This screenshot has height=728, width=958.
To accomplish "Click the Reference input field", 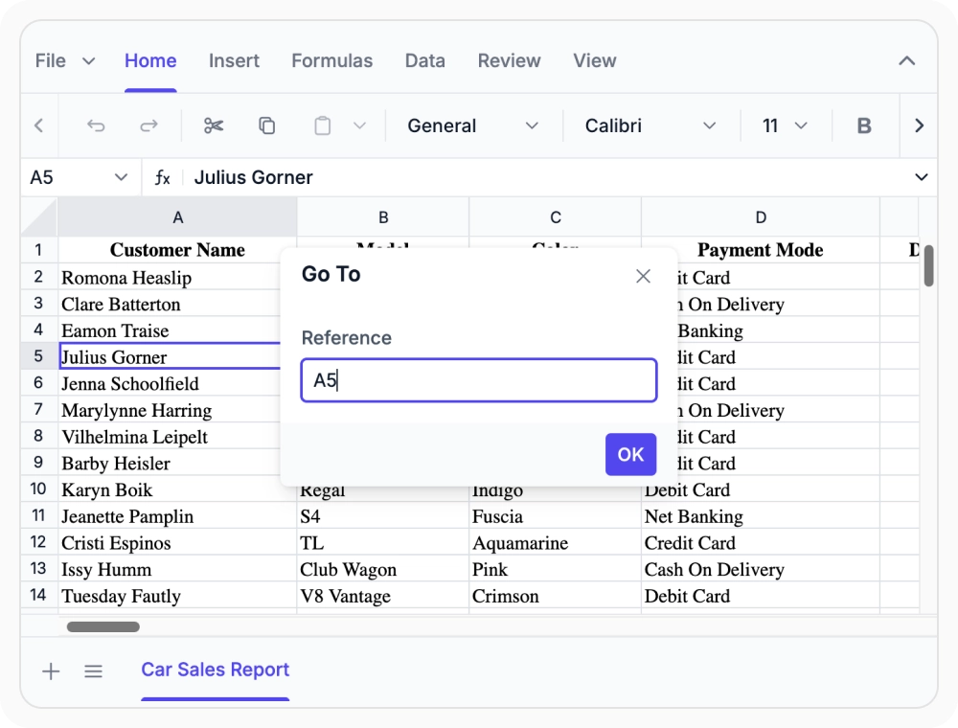I will pos(479,380).
